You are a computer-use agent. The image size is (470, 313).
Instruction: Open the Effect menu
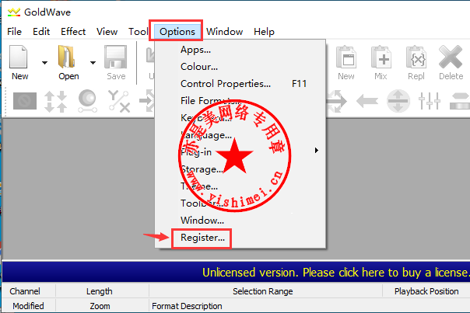[73, 31]
